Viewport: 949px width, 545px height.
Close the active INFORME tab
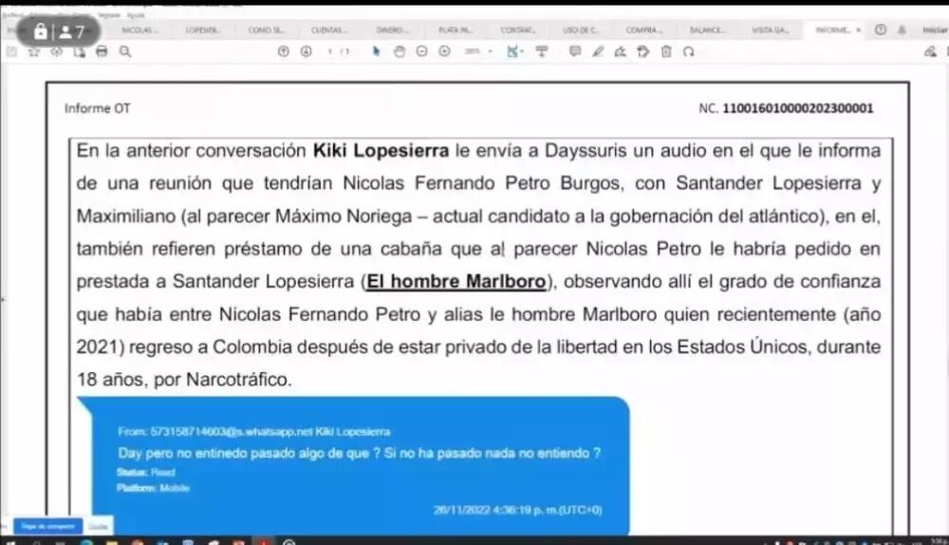tap(858, 29)
